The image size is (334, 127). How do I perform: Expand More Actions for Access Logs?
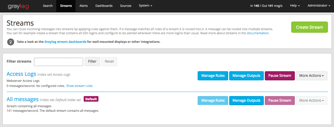[x=311, y=76]
